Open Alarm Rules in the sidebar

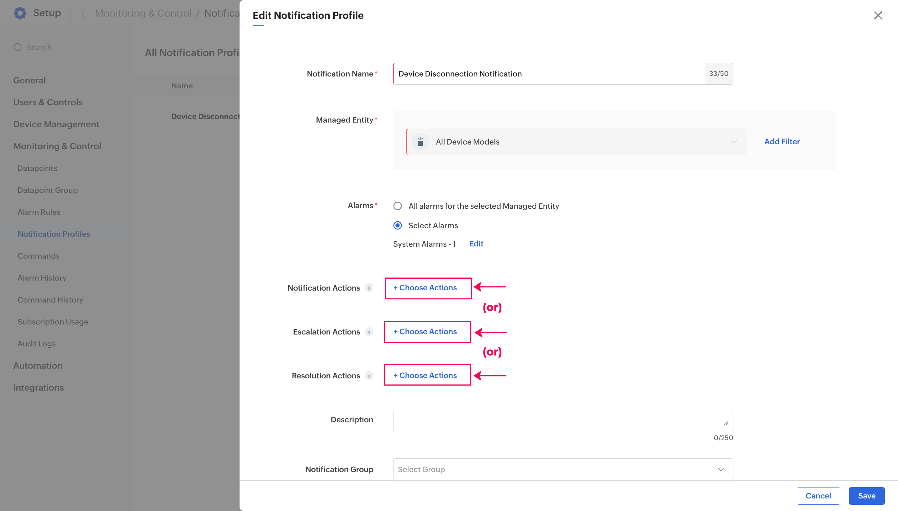pos(39,212)
